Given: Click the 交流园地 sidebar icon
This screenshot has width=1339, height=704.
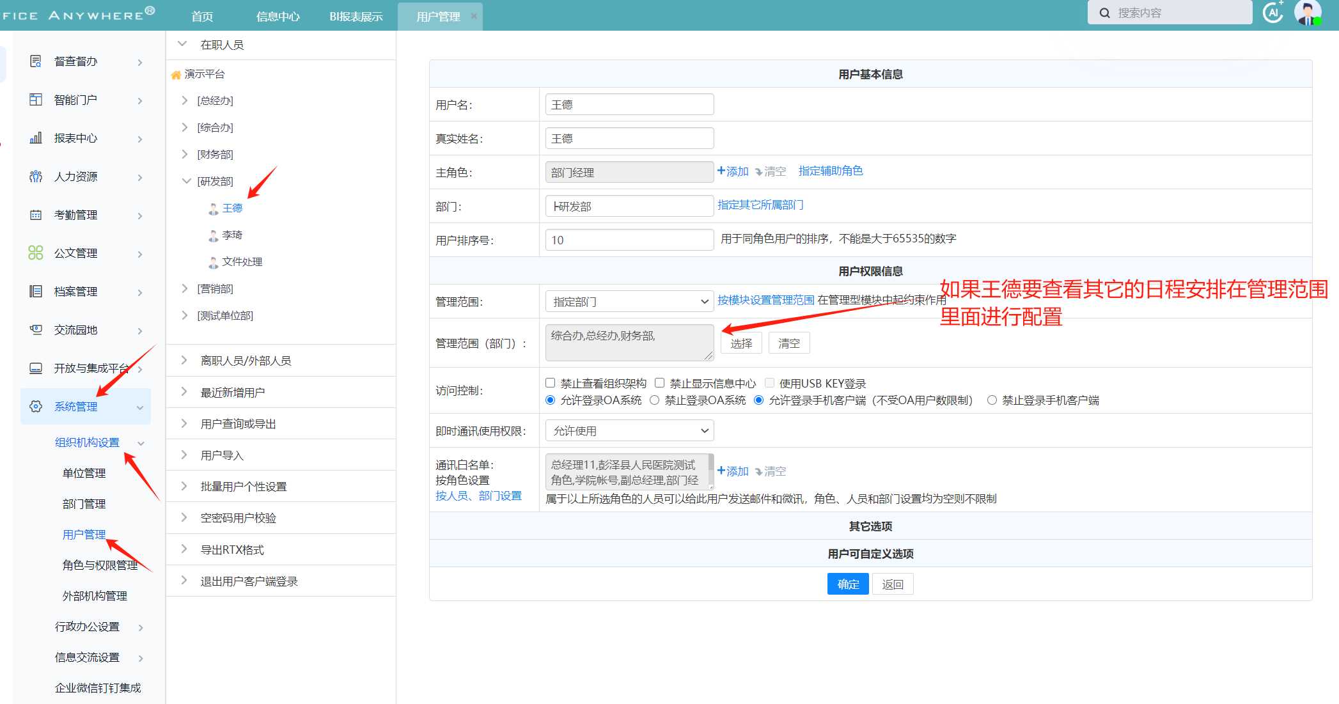Looking at the screenshot, I should [36, 330].
